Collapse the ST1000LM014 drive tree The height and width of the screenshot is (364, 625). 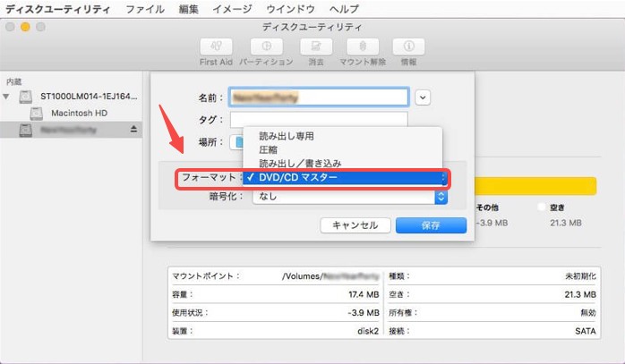click(6, 97)
